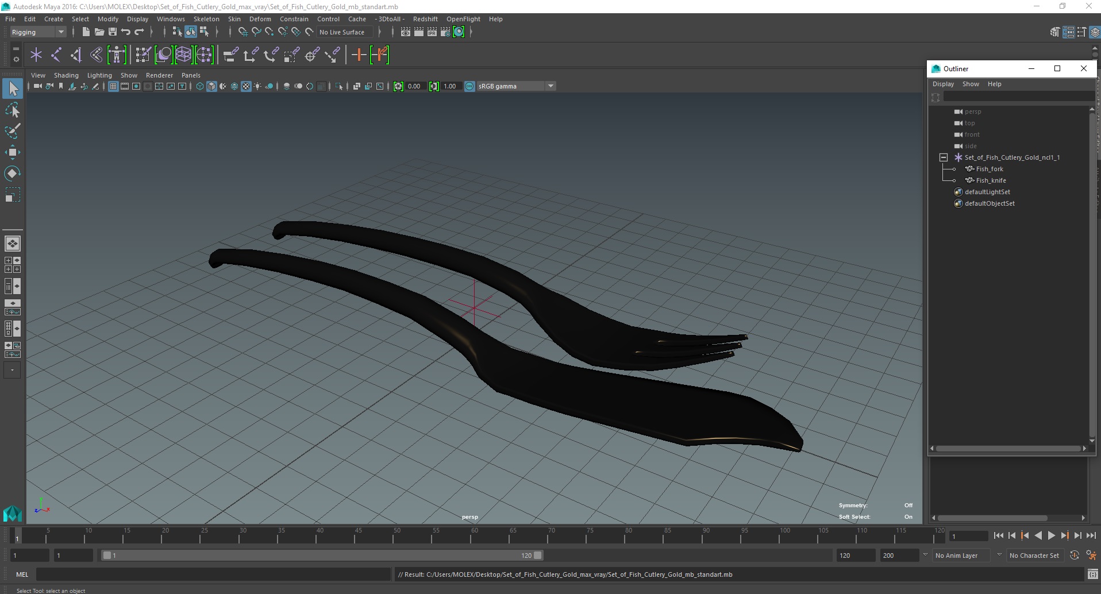Start IPR render
1101x594 pixels.
tap(432, 32)
